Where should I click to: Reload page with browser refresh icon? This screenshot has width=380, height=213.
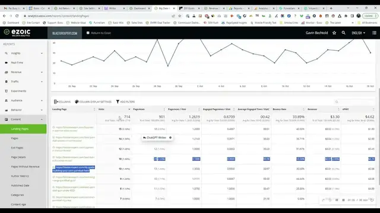17,16
